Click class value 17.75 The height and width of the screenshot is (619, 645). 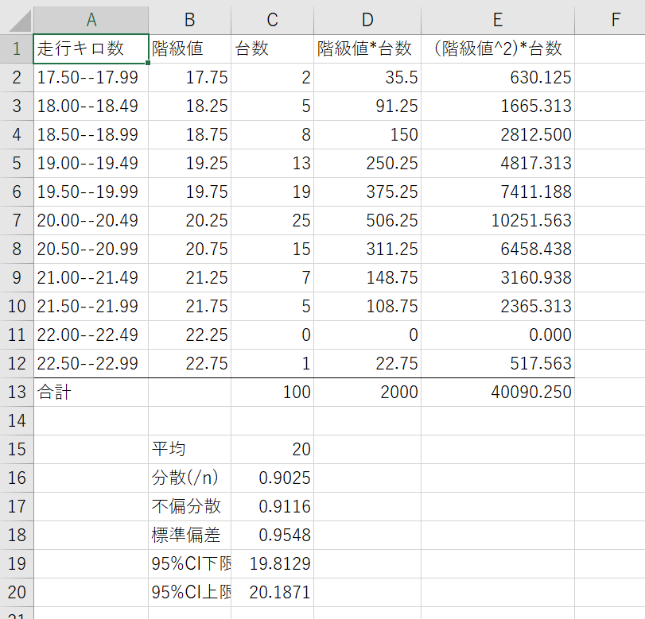189,78
